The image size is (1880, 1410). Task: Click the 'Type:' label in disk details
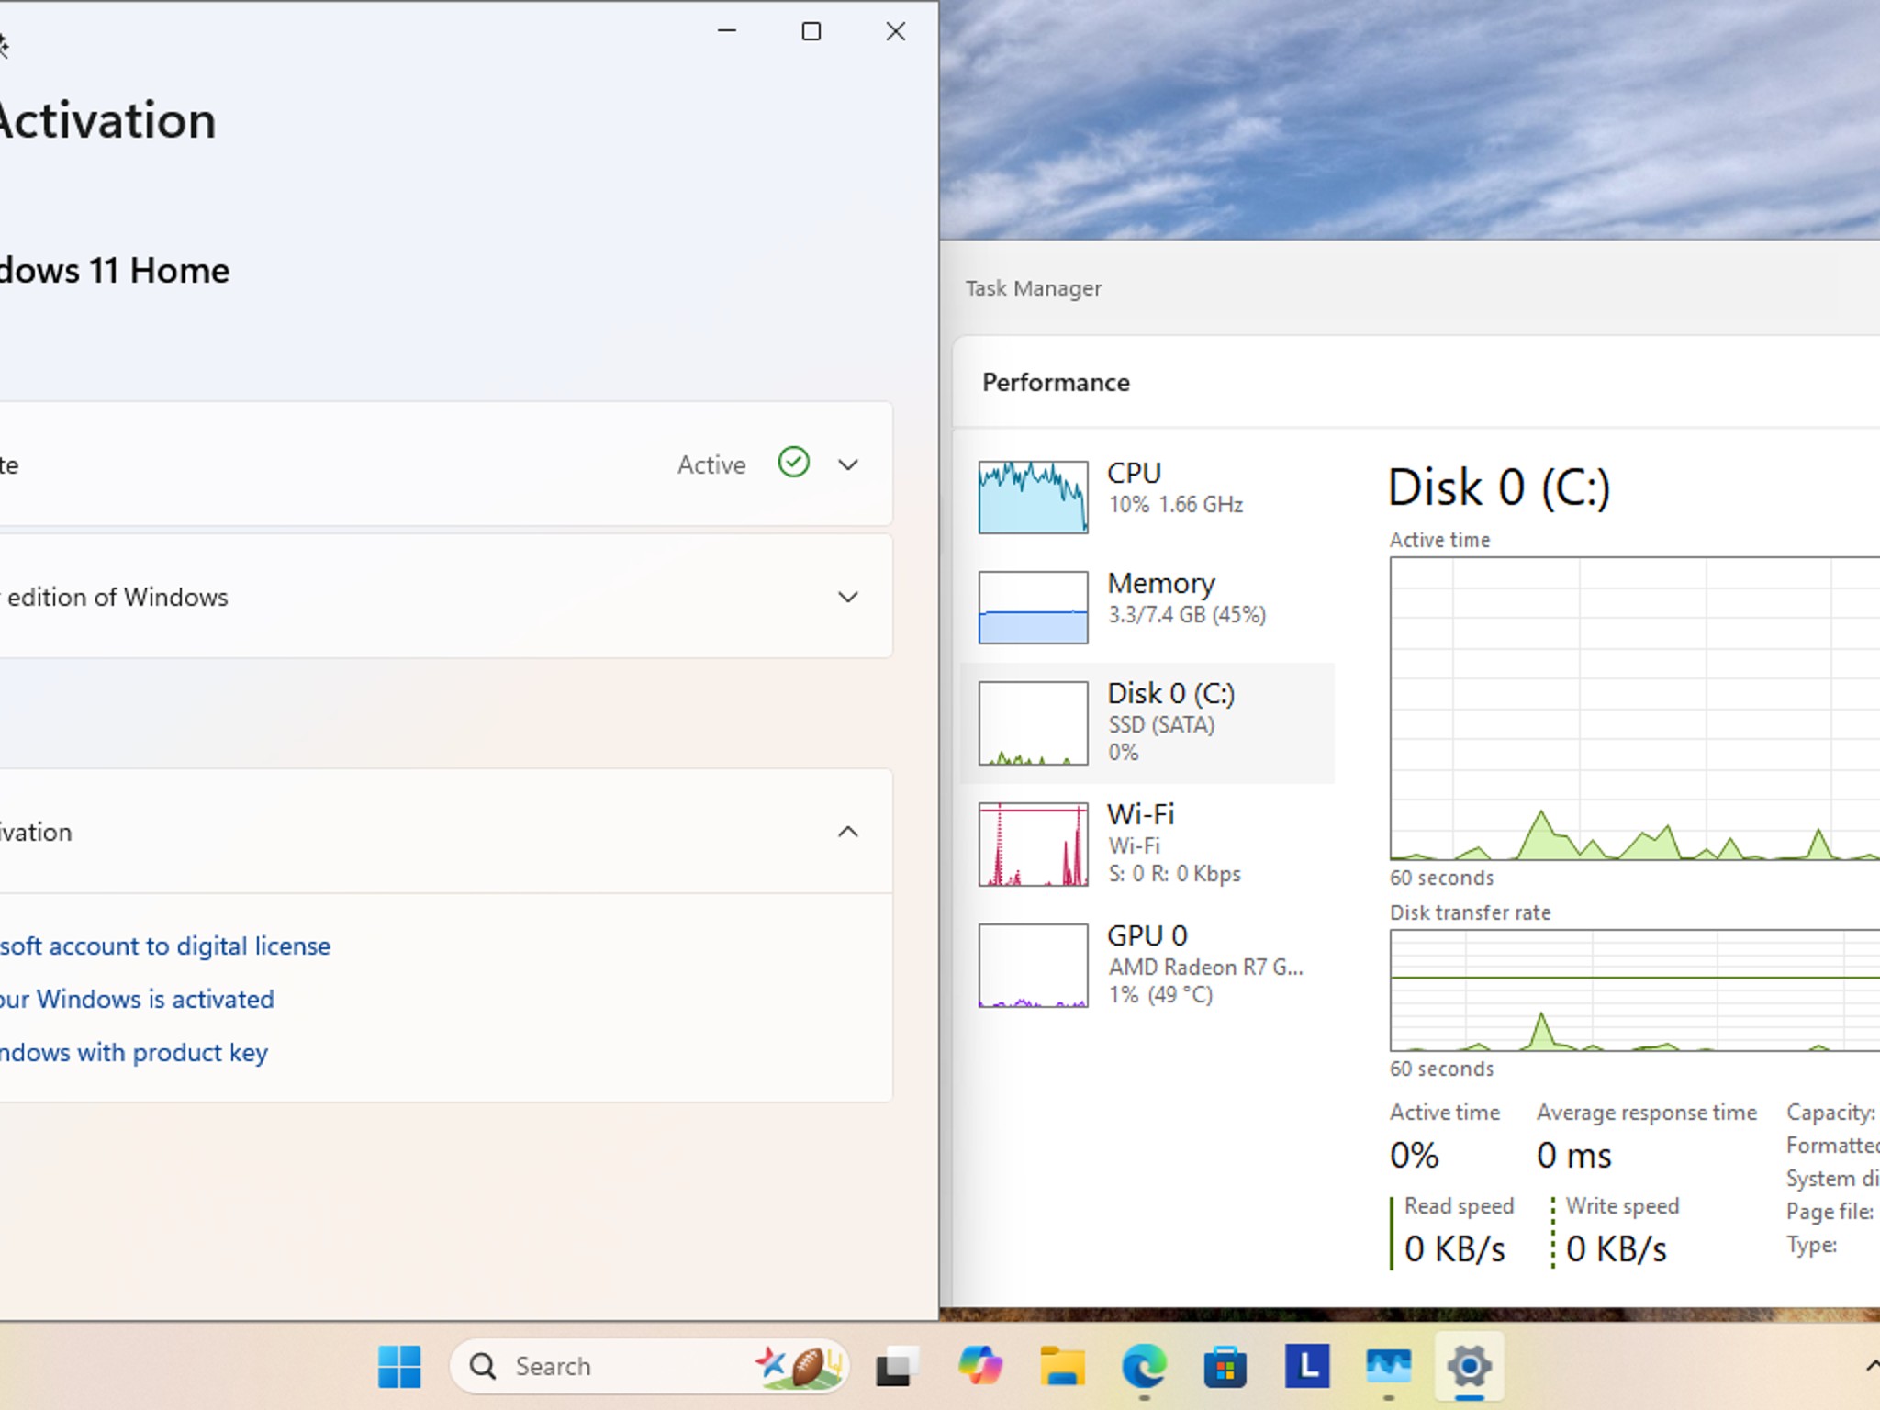point(1812,1246)
